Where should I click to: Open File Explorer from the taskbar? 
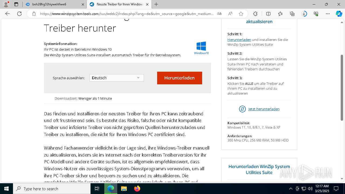(124, 189)
